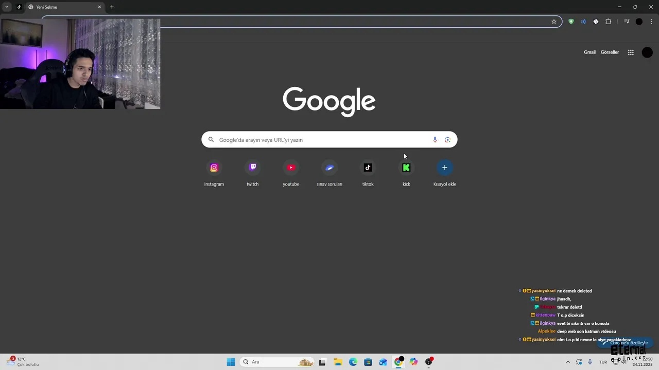This screenshot has width=659, height=370.
Task: Open the Windows Start menu
Action: [231, 362]
